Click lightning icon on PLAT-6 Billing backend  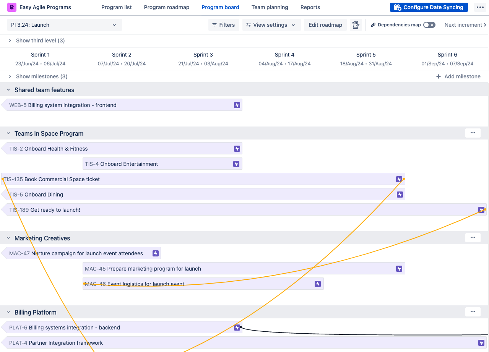(x=237, y=328)
